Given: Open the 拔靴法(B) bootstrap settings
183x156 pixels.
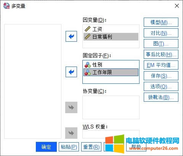Looking at the screenshot, I should 161,97.
